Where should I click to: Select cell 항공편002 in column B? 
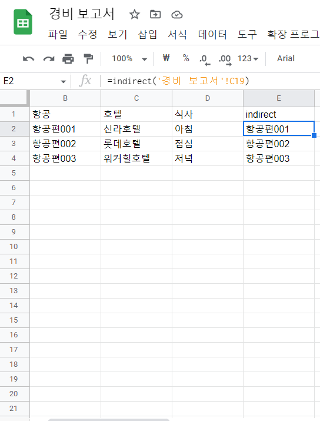[65, 144]
